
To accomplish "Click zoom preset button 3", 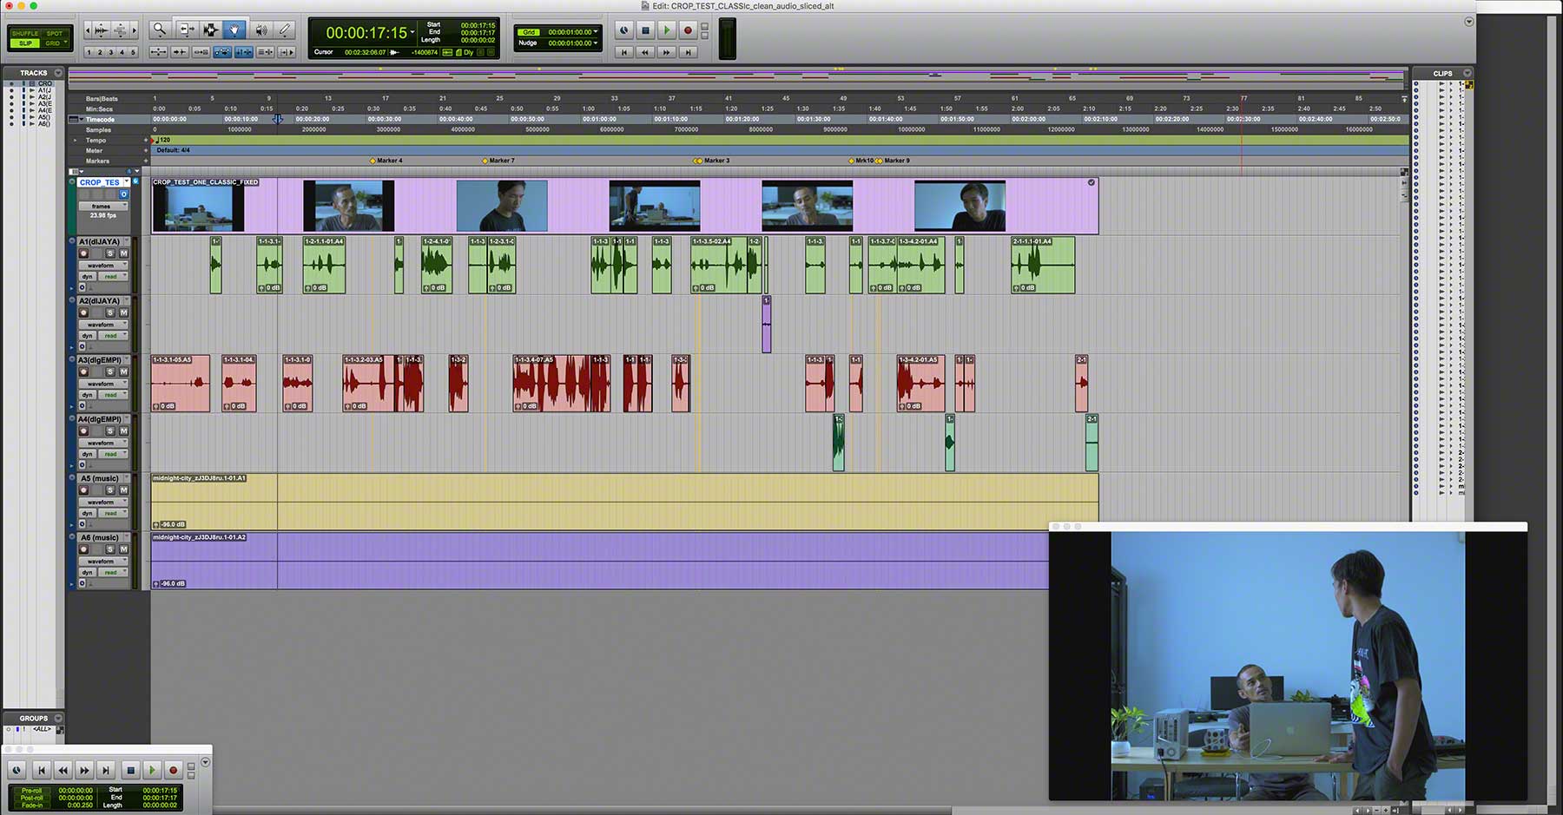I will pyautogui.click(x=111, y=52).
